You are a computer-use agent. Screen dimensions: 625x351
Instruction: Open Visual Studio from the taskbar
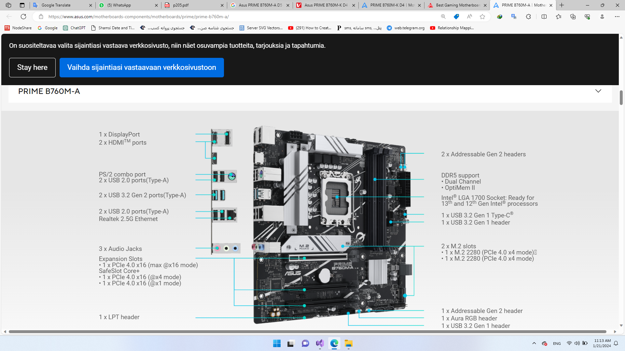click(320, 344)
